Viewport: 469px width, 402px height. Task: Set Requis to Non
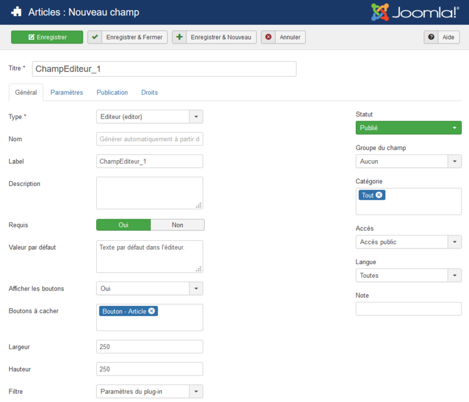point(177,225)
